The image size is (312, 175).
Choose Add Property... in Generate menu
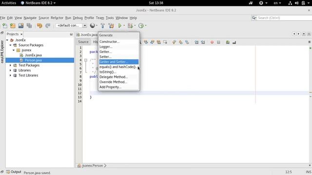(x=119, y=87)
